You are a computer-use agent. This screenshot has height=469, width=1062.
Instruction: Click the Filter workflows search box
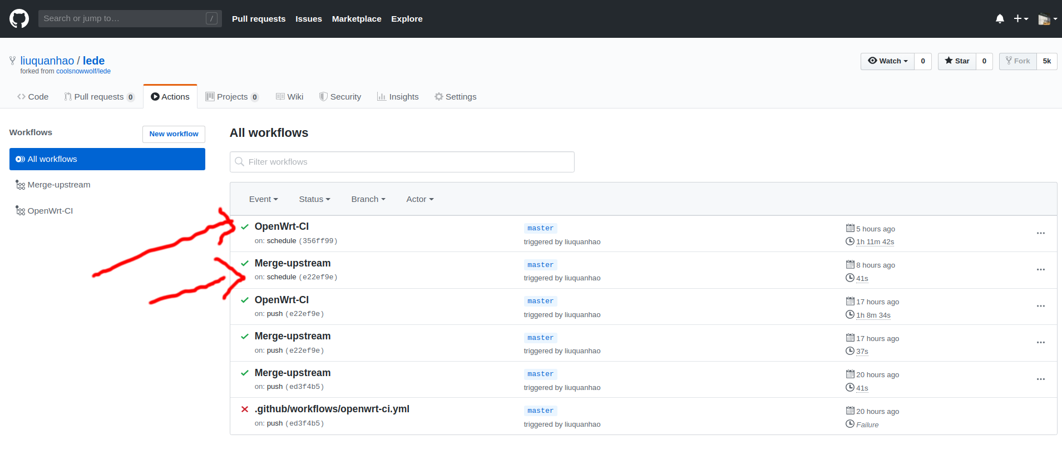click(x=402, y=162)
